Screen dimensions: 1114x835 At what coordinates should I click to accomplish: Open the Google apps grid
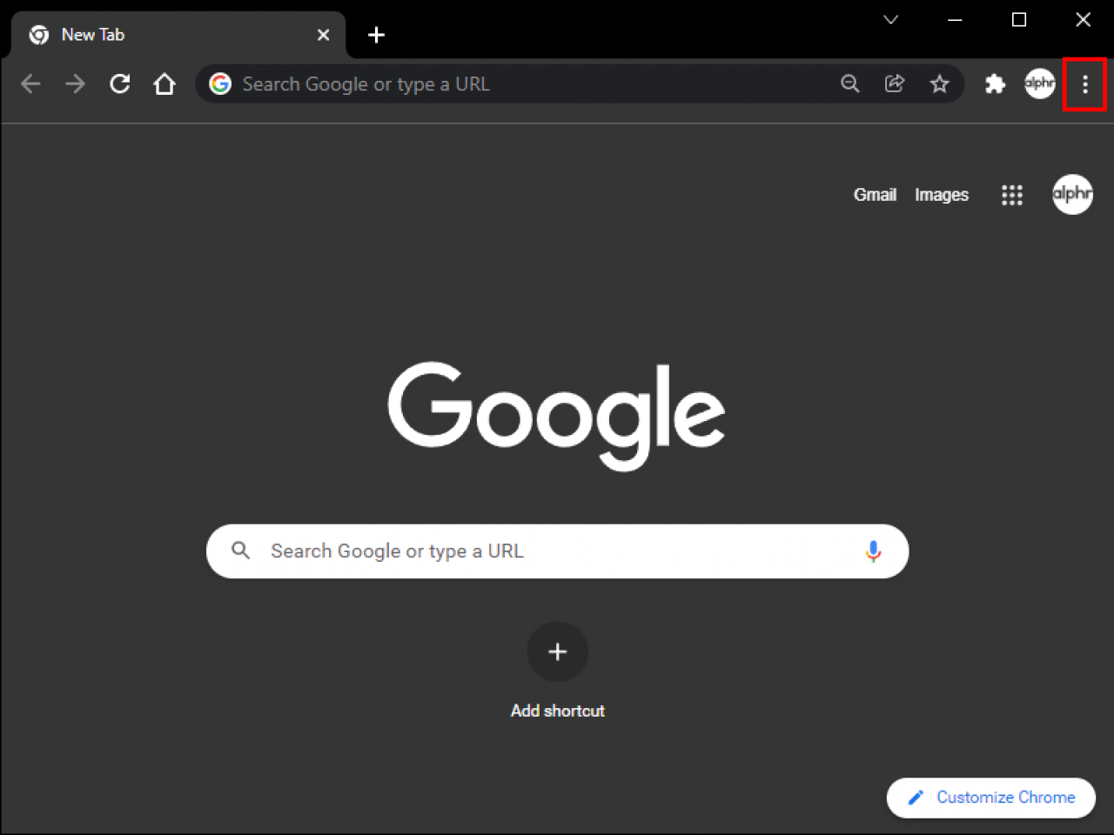(1012, 195)
